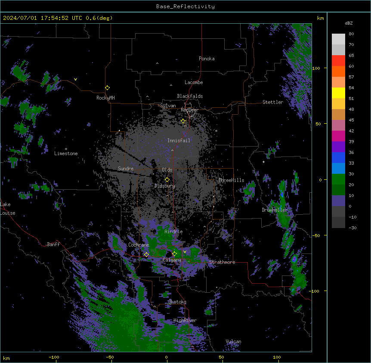
Task: Click the Sundre label
Action: 126,169
